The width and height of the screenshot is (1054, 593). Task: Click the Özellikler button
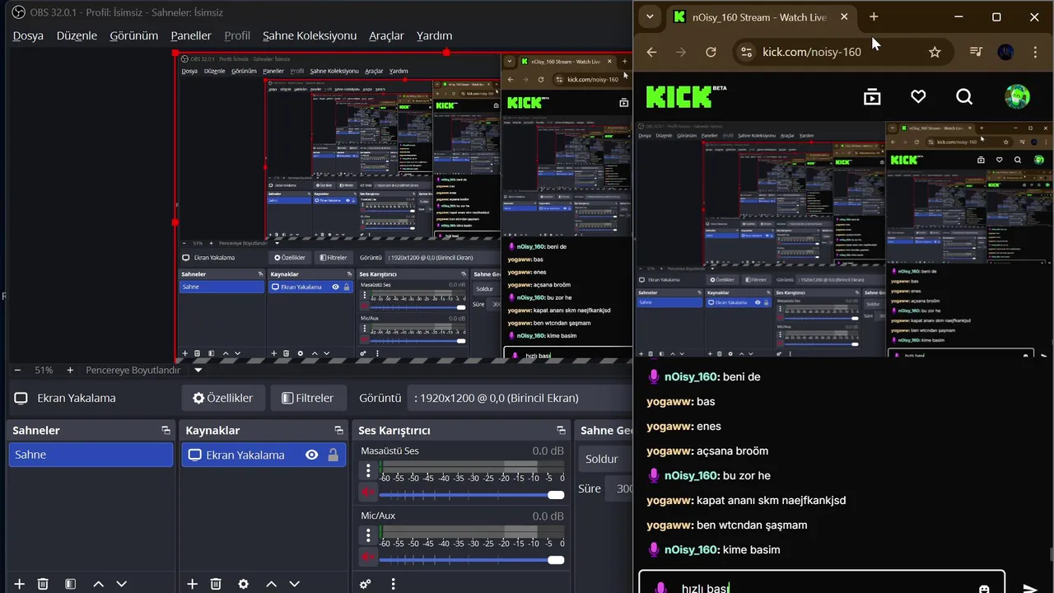(224, 398)
